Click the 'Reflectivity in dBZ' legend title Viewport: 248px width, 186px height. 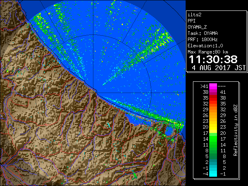coord(236,130)
